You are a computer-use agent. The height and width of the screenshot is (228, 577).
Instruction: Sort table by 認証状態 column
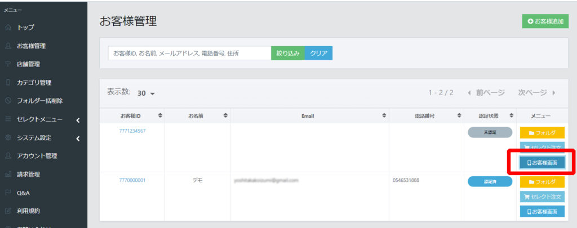click(512, 116)
